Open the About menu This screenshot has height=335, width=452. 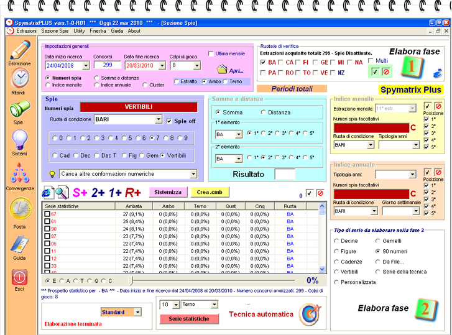click(134, 31)
